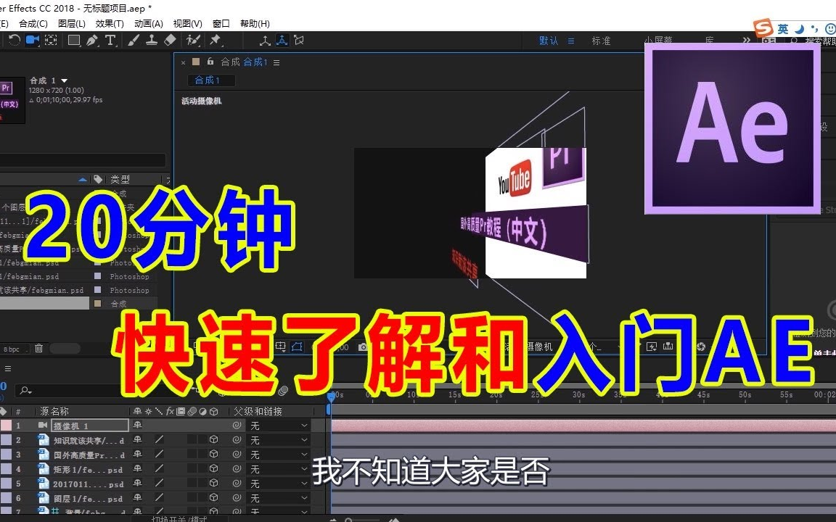Select the Text tool
836x522 pixels.
pyautogui.click(x=110, y=41)
